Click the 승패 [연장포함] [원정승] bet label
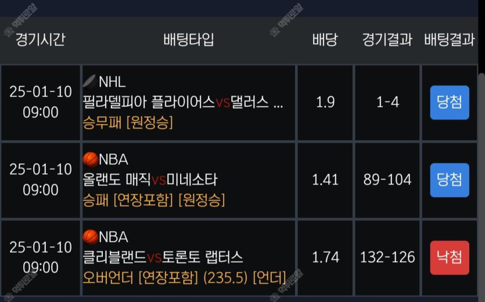This screenshot has height=302, width=485. pos(154,200)
